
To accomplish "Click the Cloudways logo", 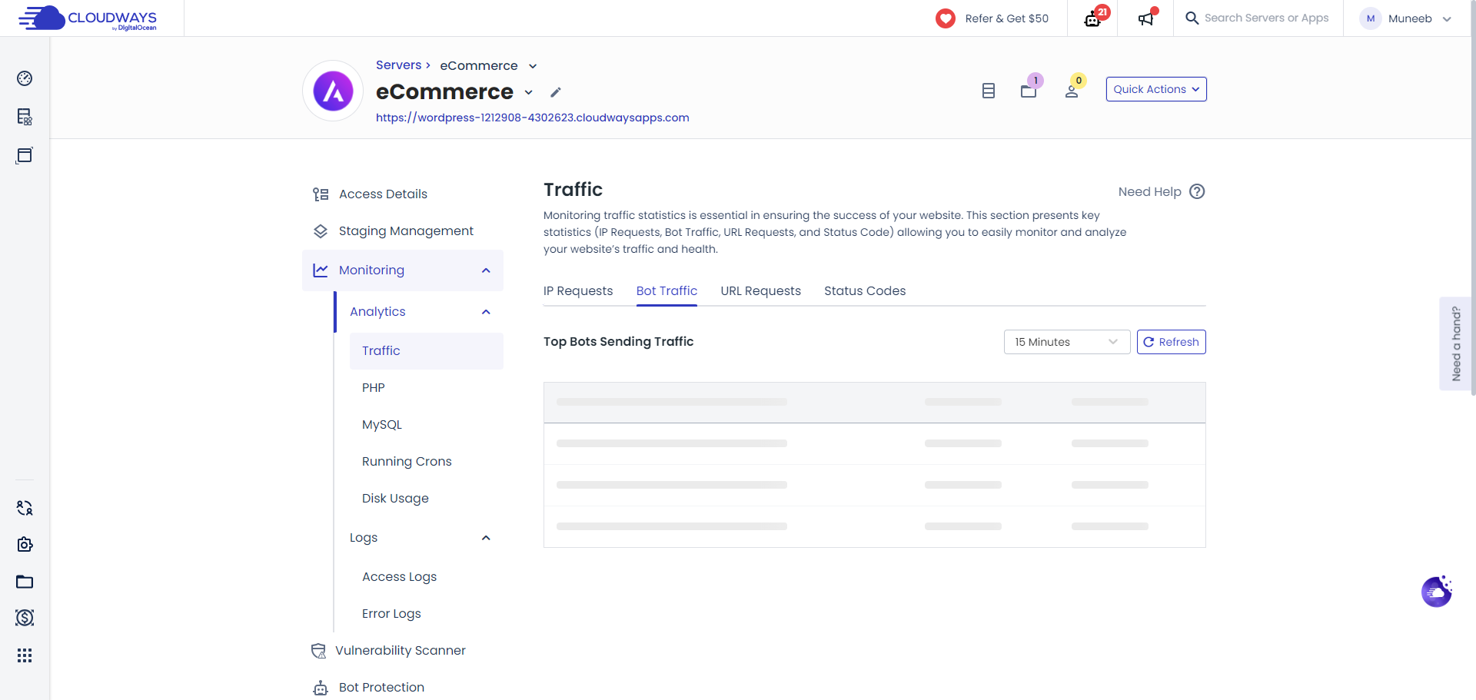I will pos(87,18).
